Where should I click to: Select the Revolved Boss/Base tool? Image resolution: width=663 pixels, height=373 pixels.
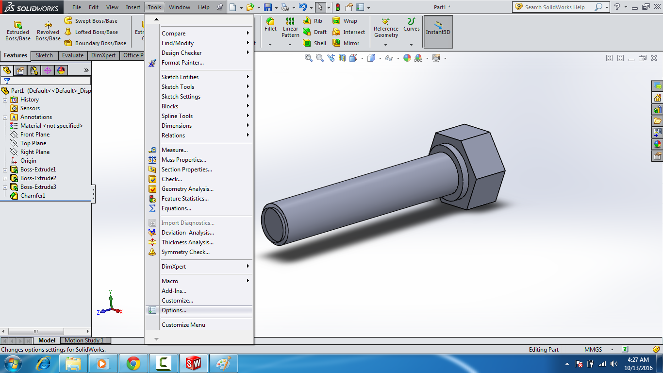48,29
